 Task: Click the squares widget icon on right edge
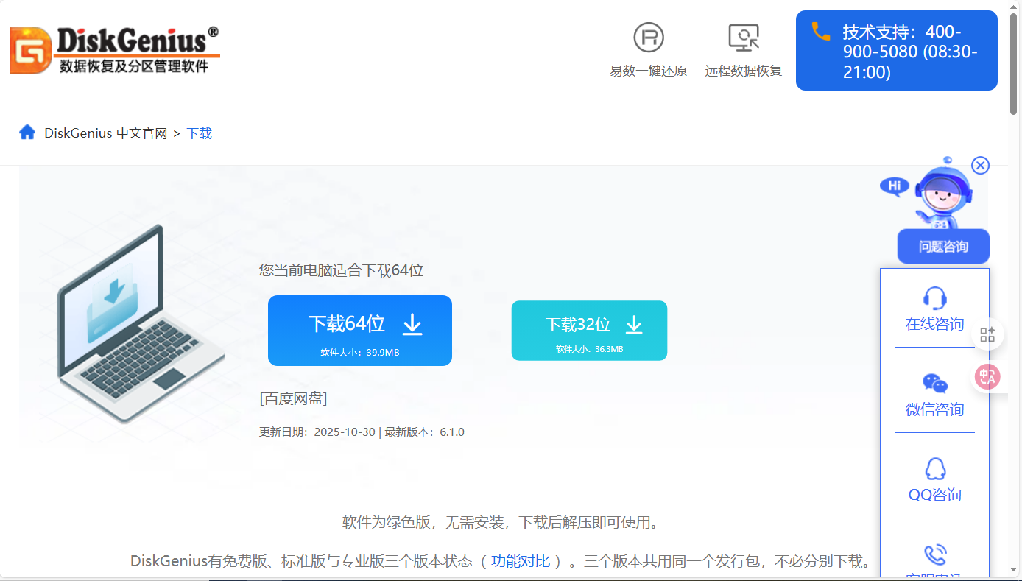987,334
